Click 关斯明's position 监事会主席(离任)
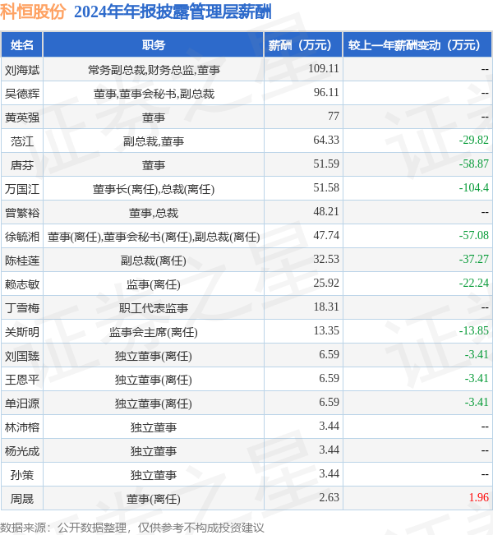493x535 pixels. point(154,332)
